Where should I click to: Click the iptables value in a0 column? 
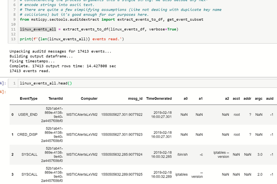point(181,175)
